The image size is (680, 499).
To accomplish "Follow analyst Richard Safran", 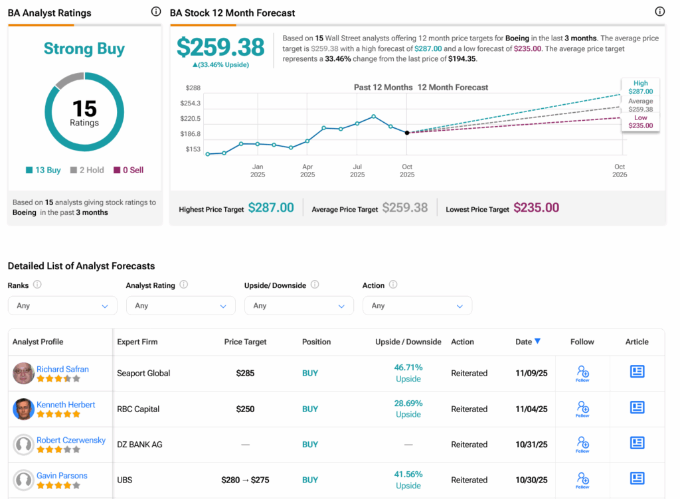I will [582, 373].
